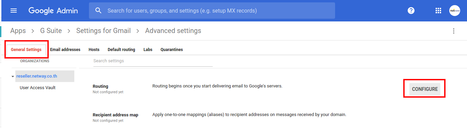
Task: Open the Help question mark icon
Action: click(411, 11)
